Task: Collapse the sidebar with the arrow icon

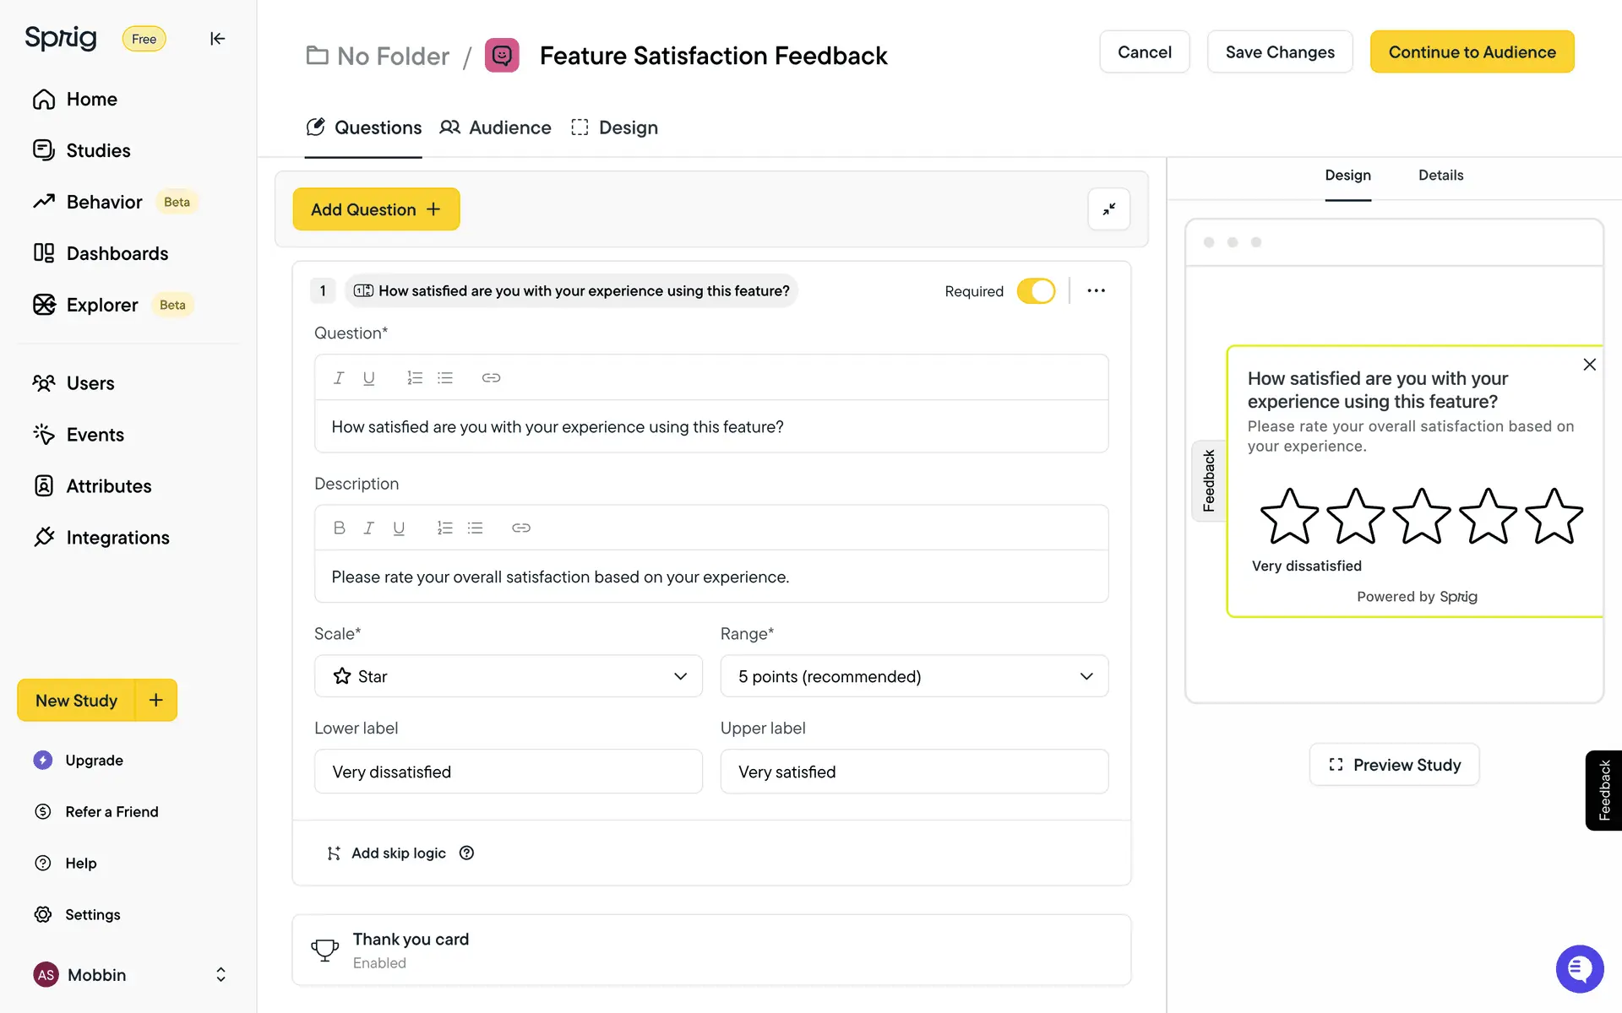Action: [x=217, y=39]
